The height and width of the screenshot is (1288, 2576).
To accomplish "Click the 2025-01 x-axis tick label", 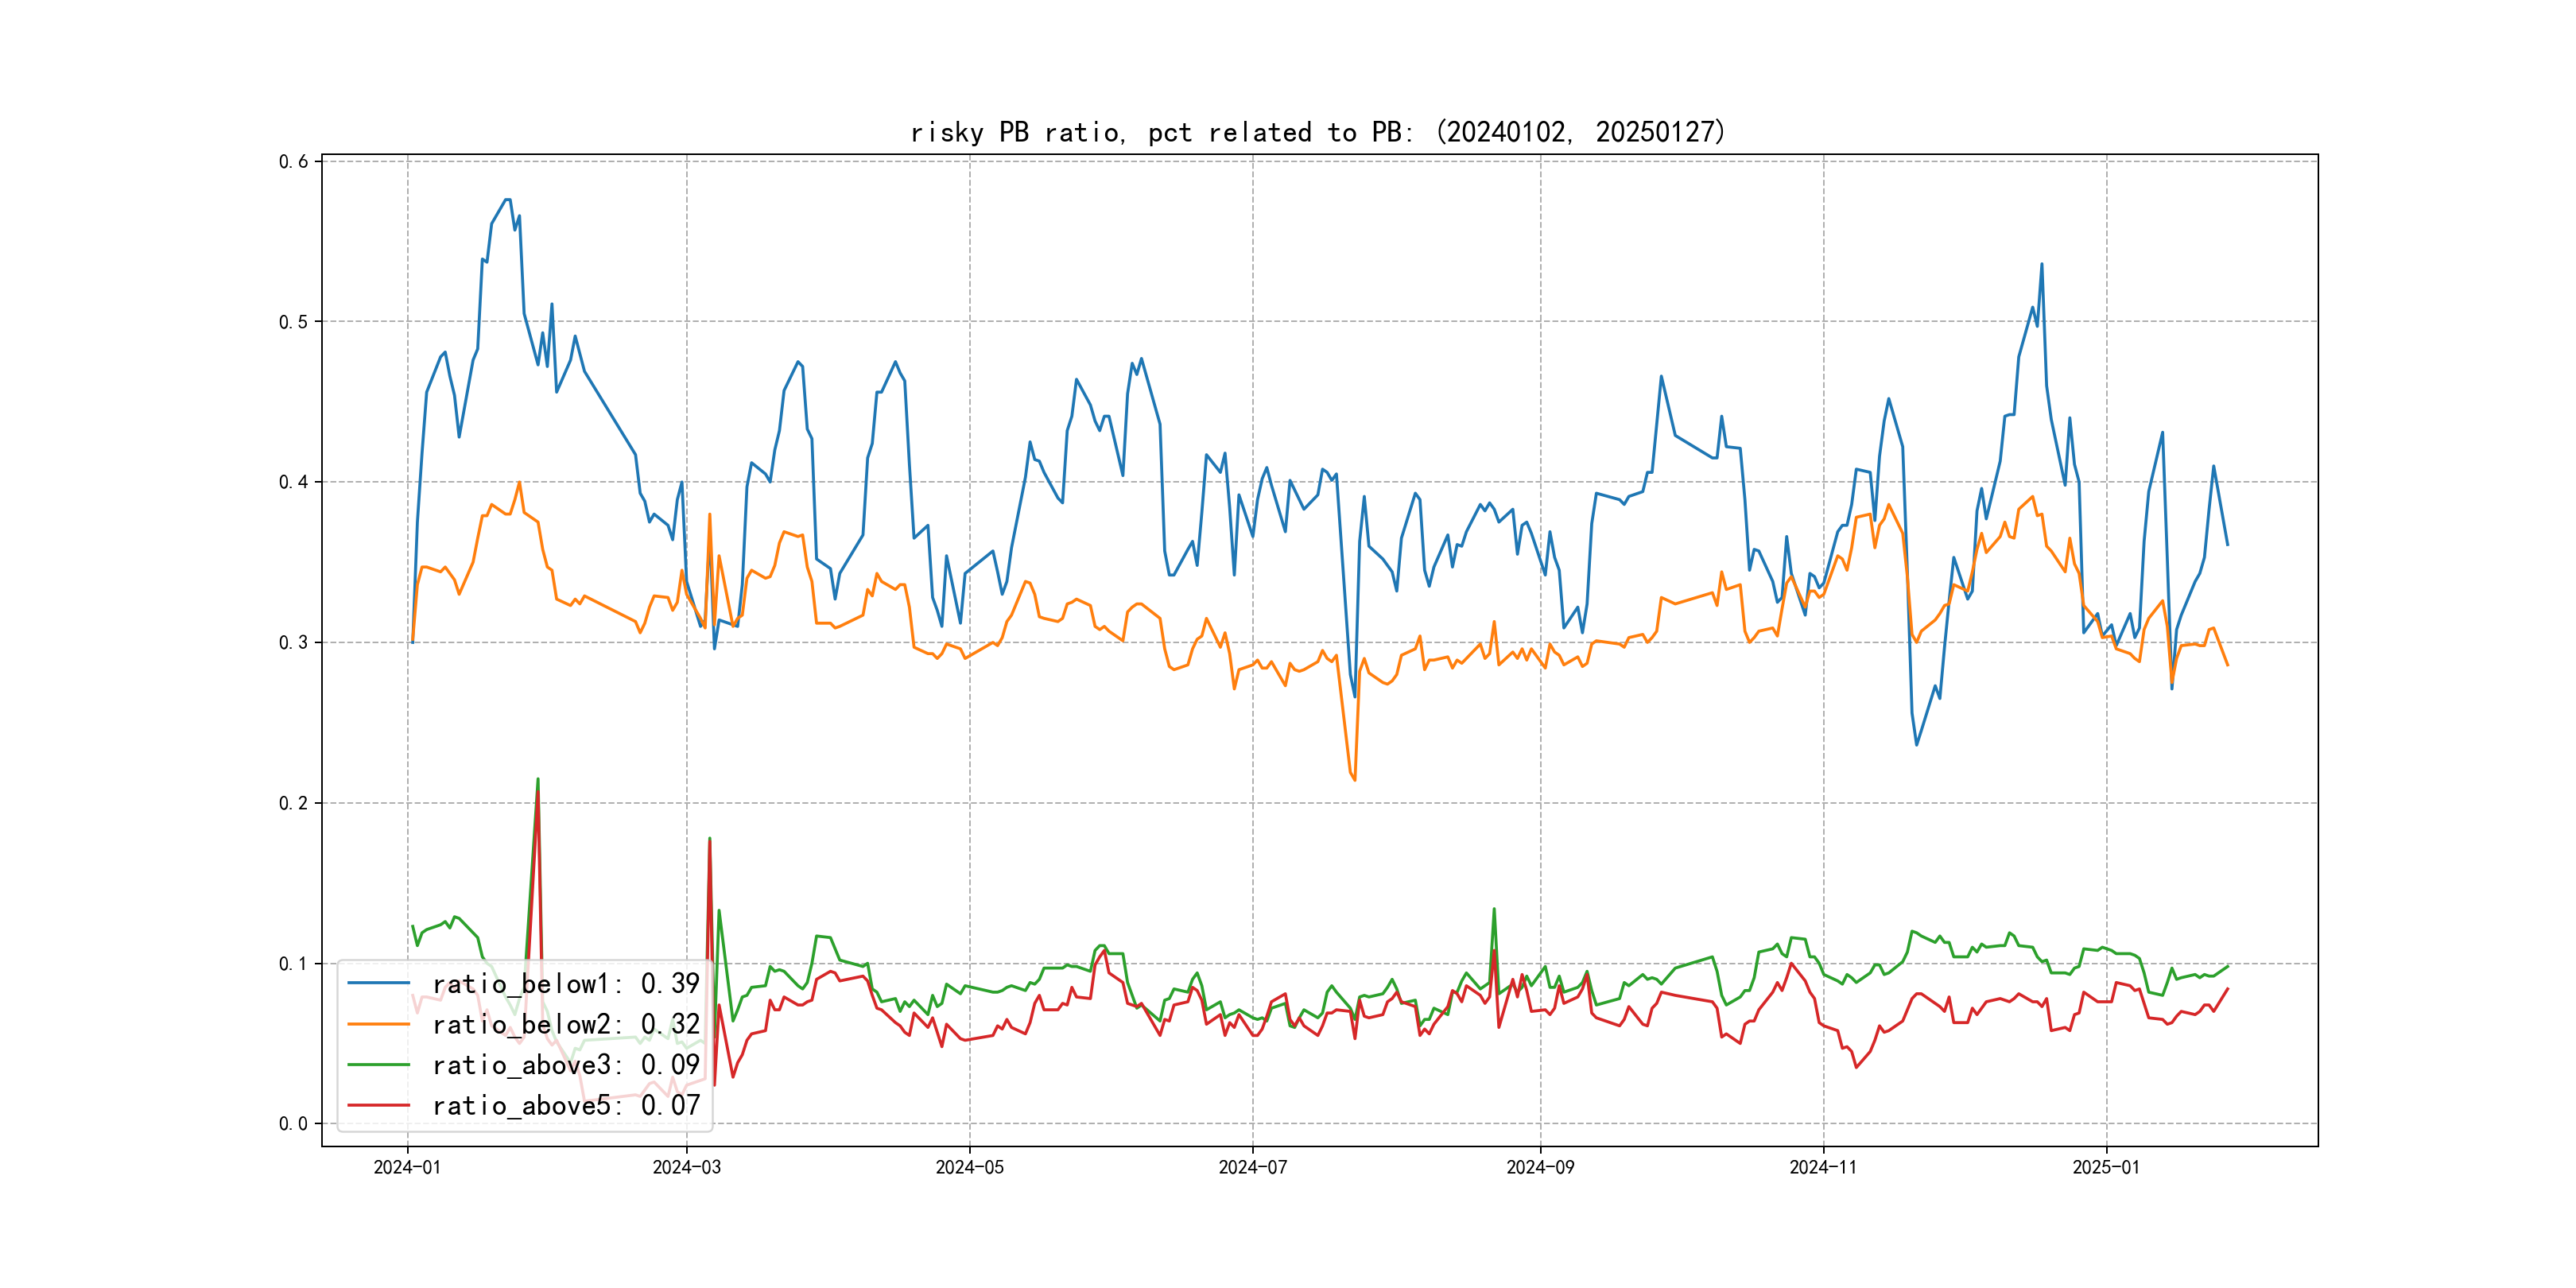I will (x=2106, y=1167).
